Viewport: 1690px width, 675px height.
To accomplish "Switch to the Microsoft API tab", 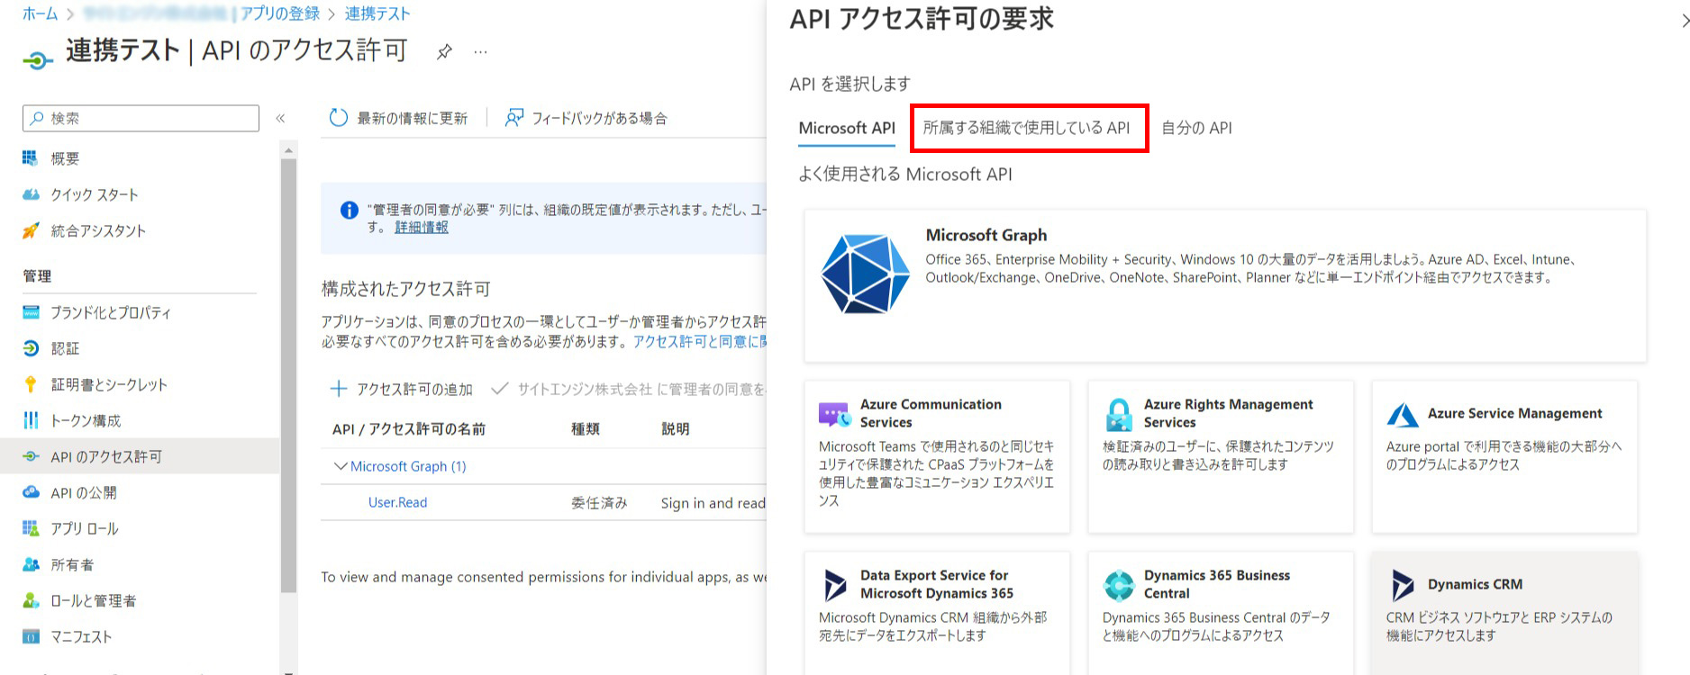I will pos(847,128).
